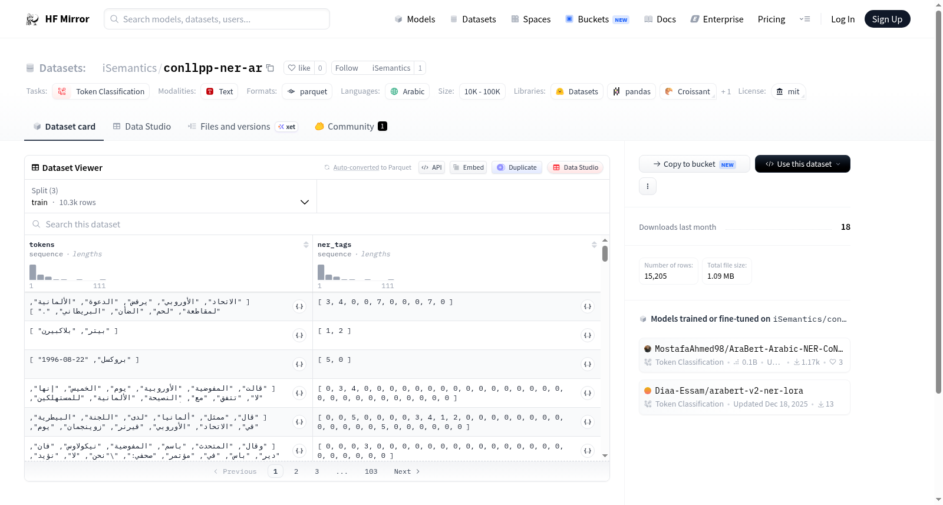
Task: Select the Text modality tag
Action: (x=219, y=91)
